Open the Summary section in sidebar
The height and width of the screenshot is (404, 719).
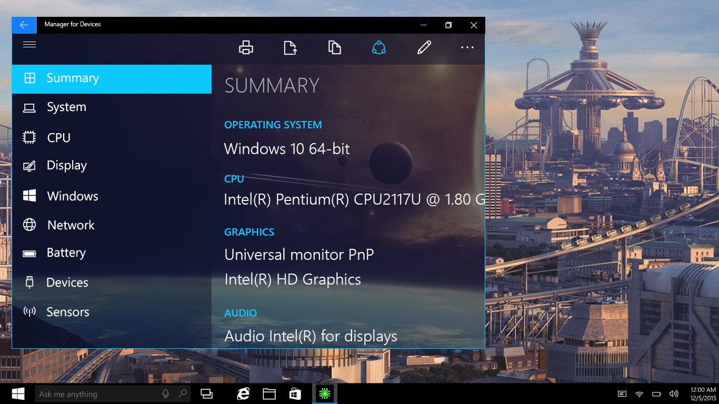[112, 79]
